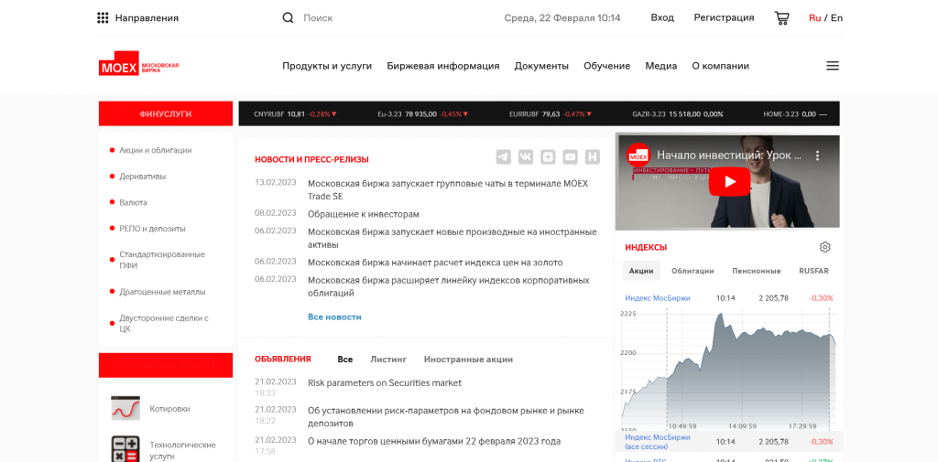Click the Технологические услуги calculator icon
The image size is (938, 462).
point(125,449)
